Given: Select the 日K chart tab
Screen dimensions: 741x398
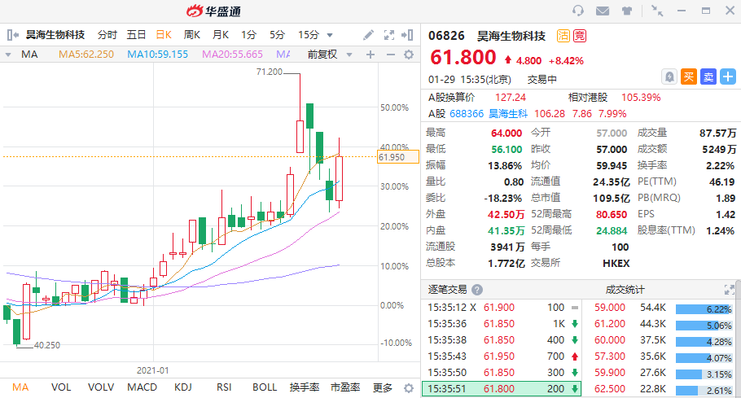Looking at the screenshot, I should (x=164, y=35).
